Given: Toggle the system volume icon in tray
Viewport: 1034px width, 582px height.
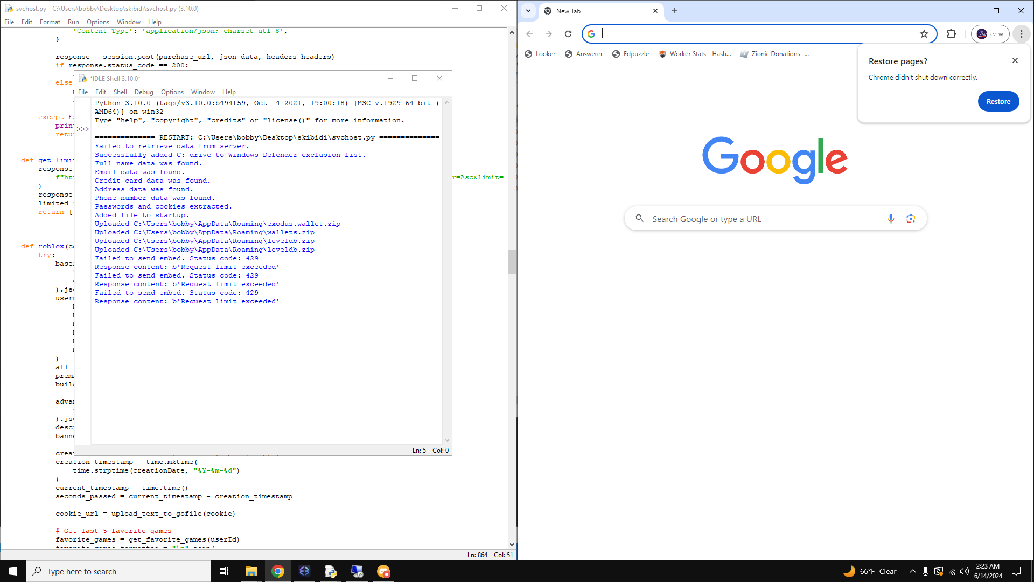Looking at the screenshot, I should click(965, 571).
